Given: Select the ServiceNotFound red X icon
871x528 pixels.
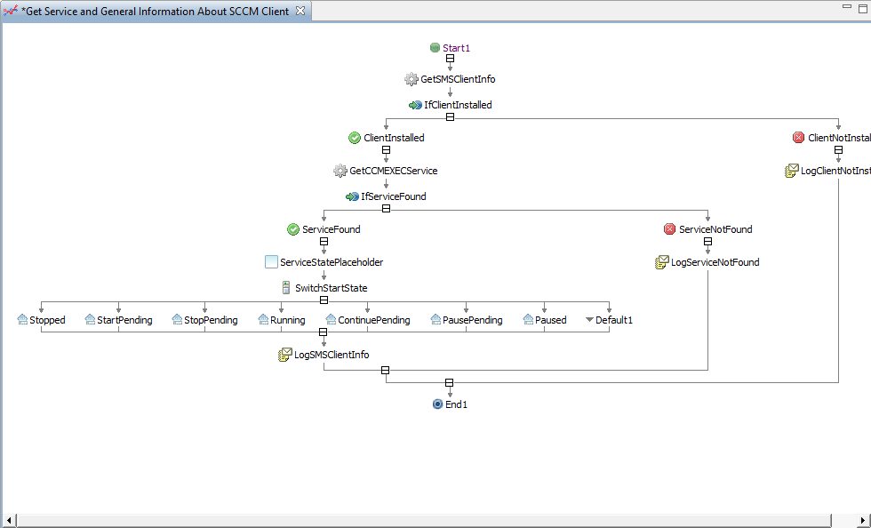Looking at the screenshot, I should click(x=669, y=229).
